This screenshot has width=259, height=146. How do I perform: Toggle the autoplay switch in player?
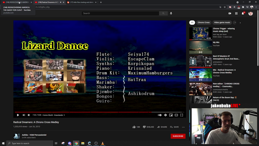point(159,115)
